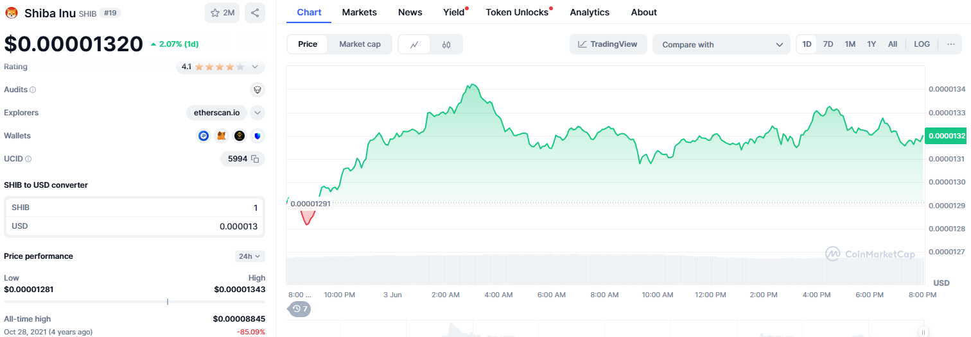This screenshot has width=971, height=337.
Task: Open the Compare with dropdown
Action: click(722, 44)
